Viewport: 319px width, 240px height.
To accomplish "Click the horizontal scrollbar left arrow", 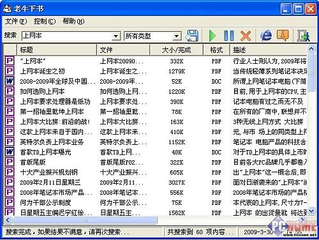I will point(8,220).
